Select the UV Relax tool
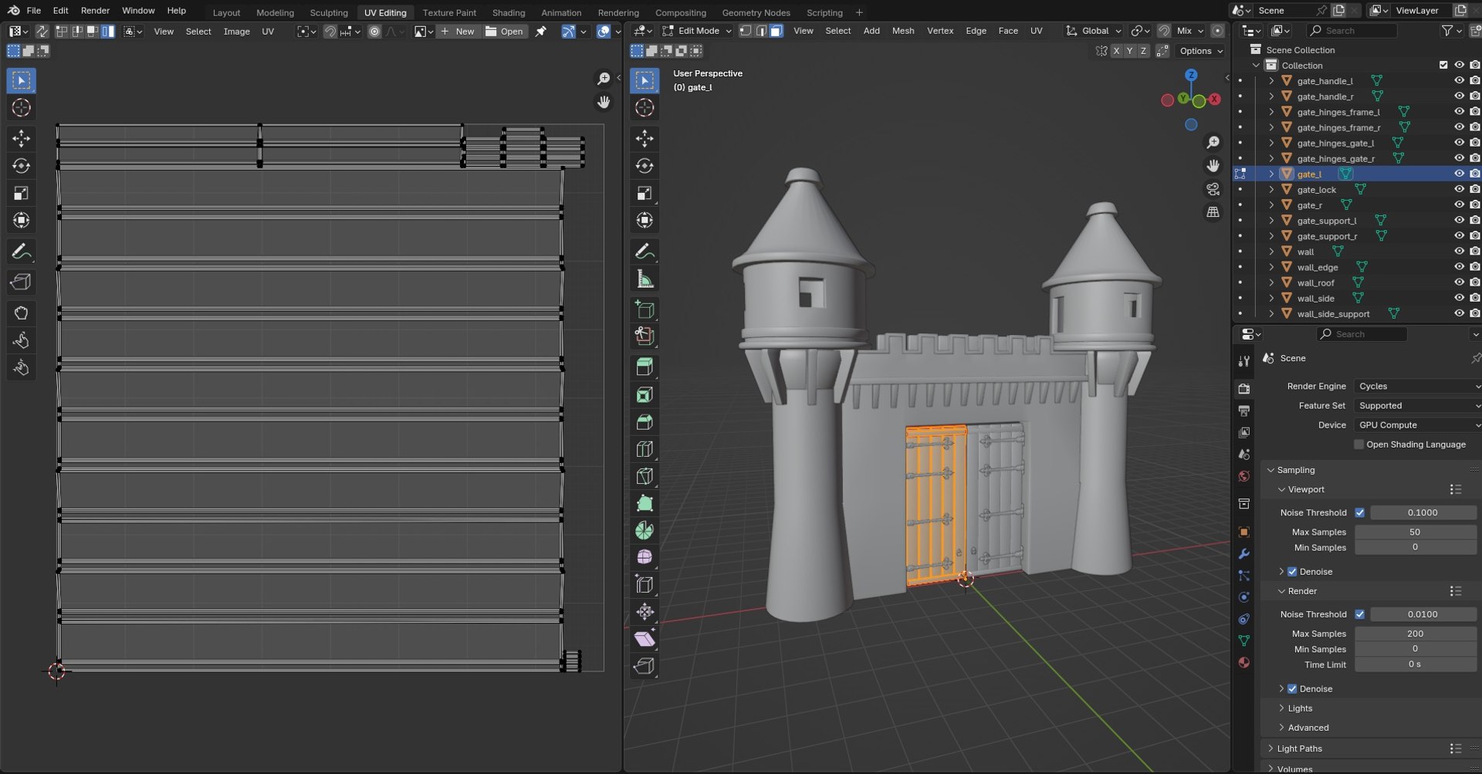Screen dimensions: 1482x774 pos(22,340)
